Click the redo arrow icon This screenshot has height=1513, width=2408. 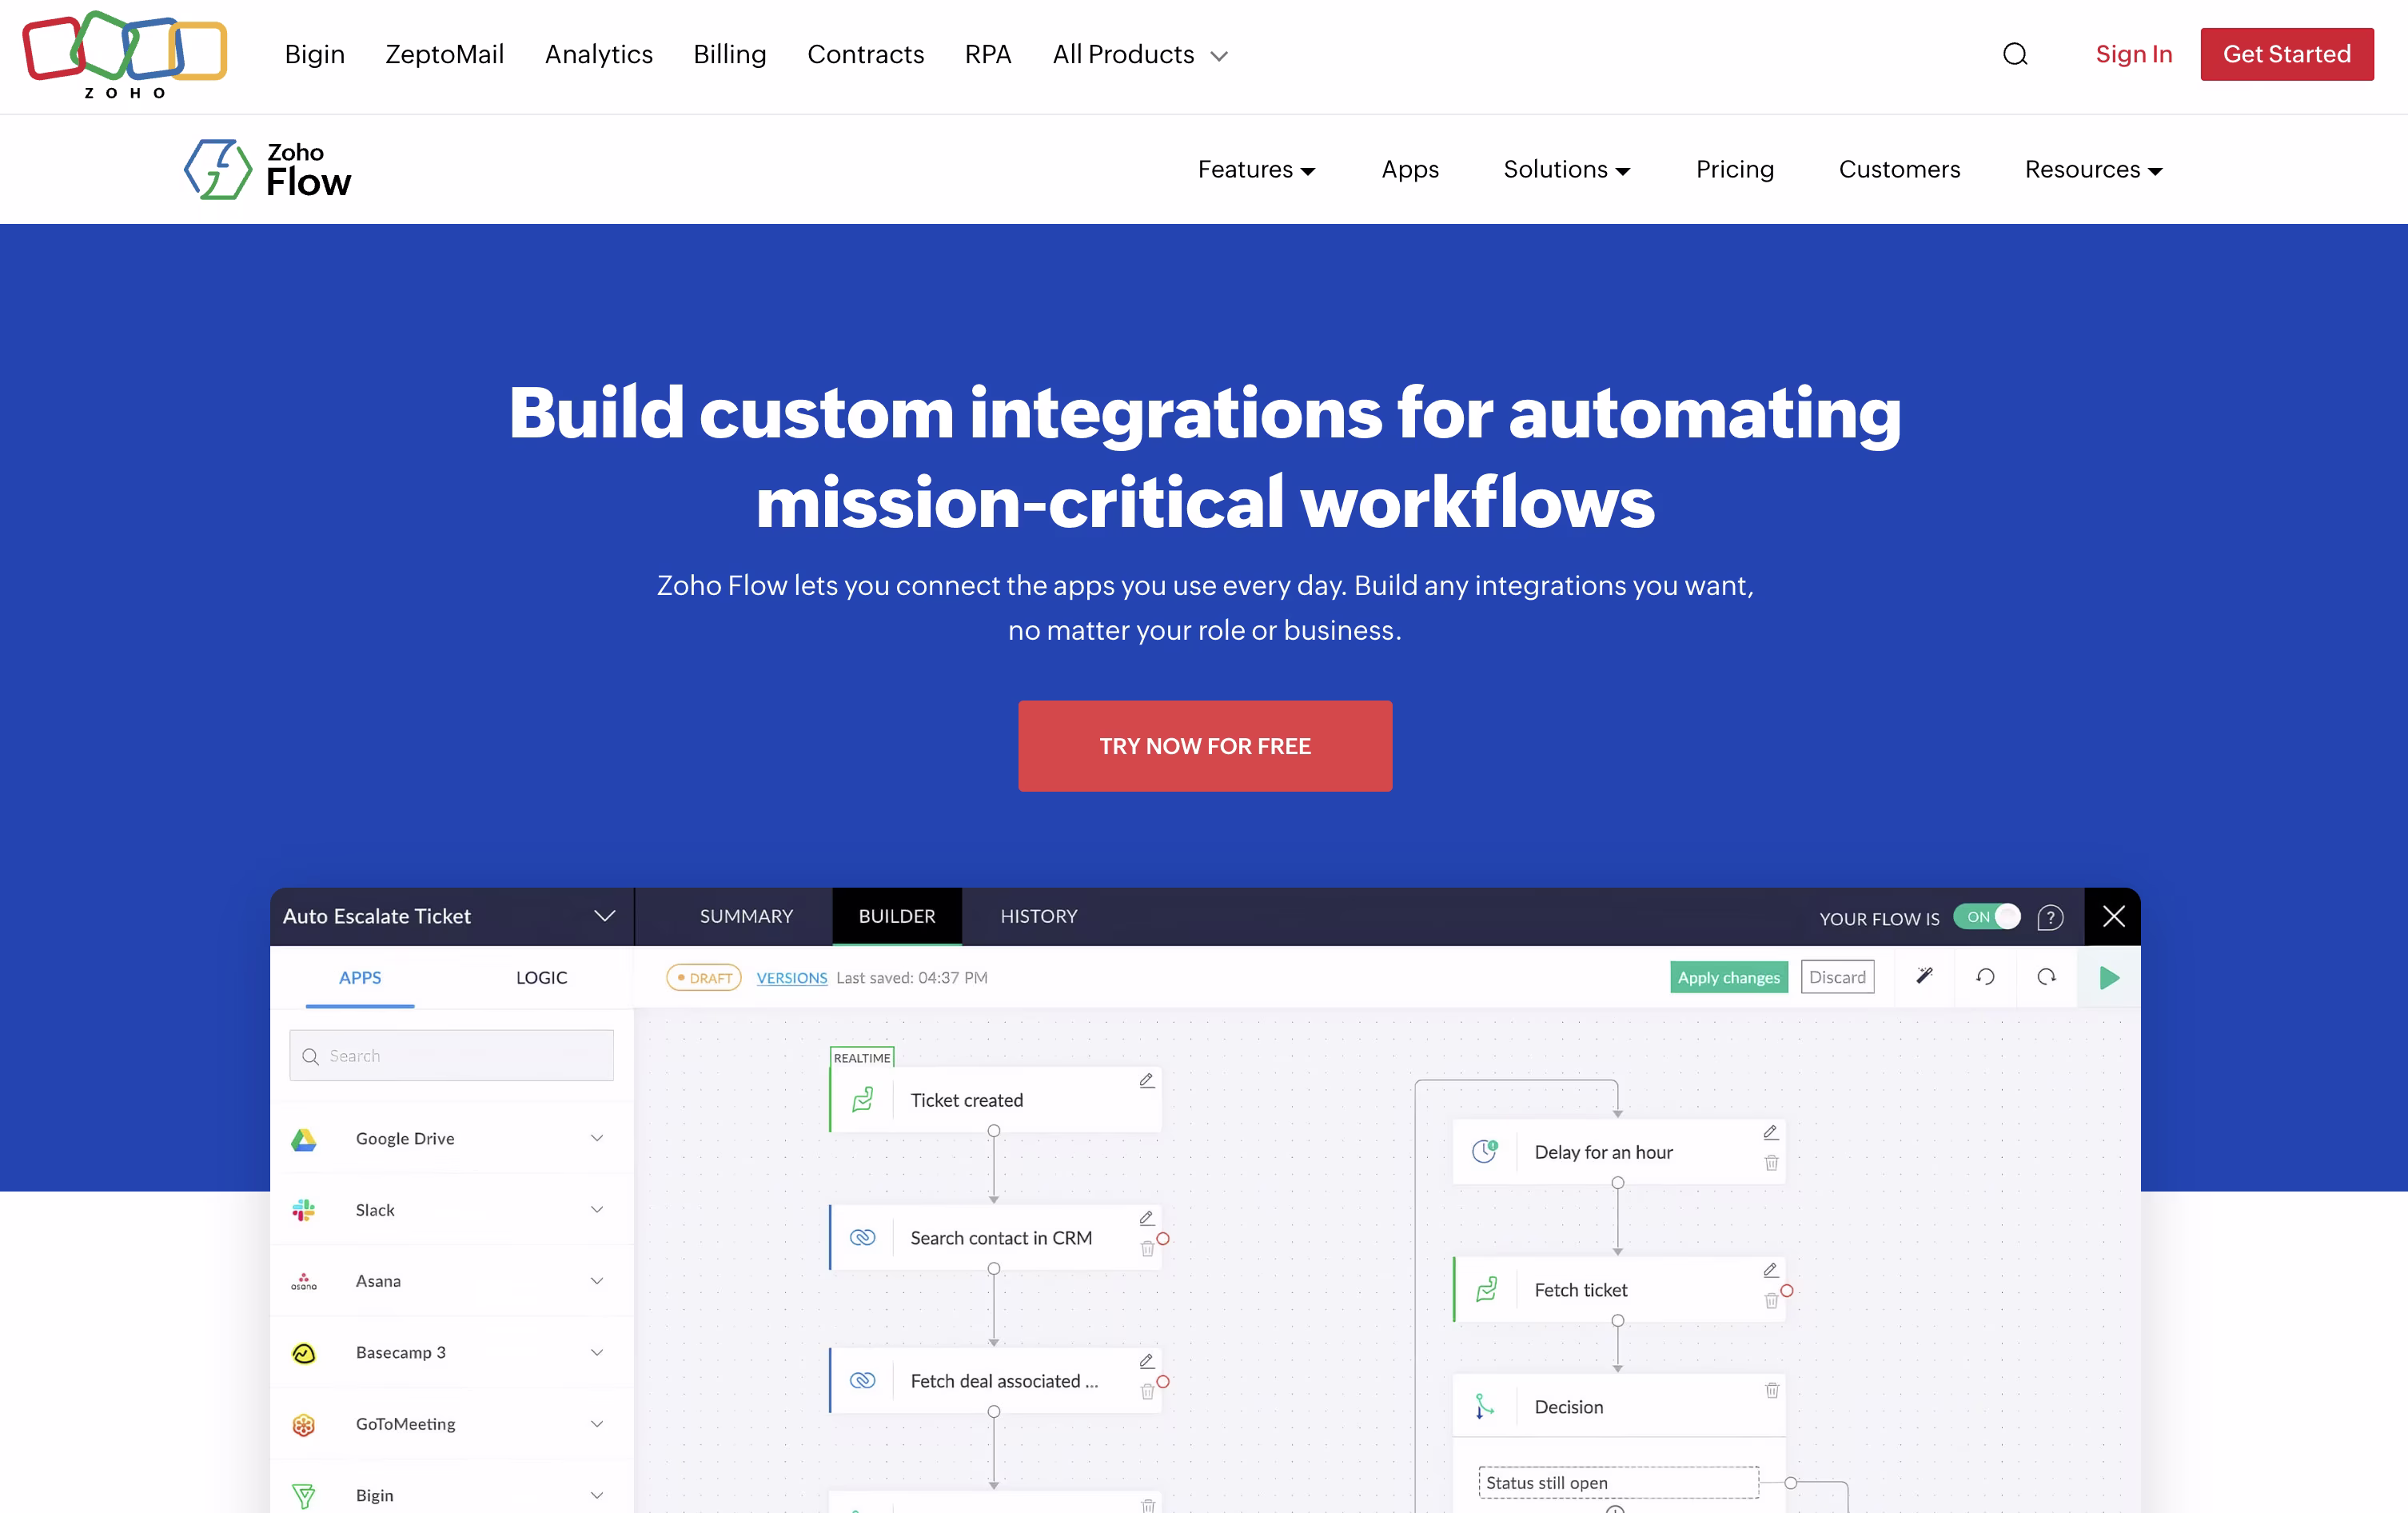[2046, 976]
